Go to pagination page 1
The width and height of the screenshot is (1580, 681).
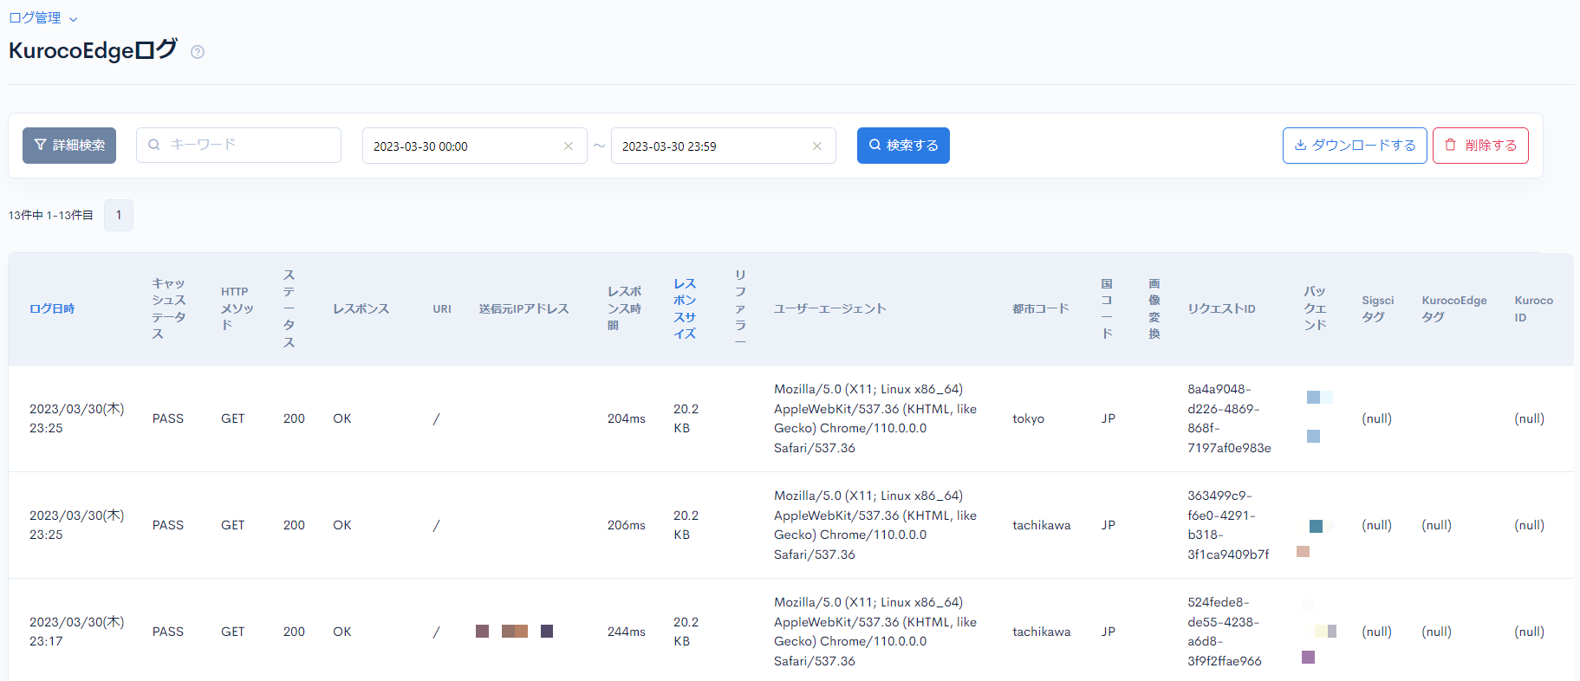pos(119,215)
